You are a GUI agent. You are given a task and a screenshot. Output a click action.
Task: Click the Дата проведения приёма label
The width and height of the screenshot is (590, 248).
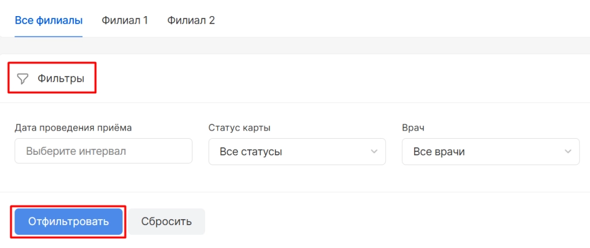pyautogui.click(x=73, y=128)
